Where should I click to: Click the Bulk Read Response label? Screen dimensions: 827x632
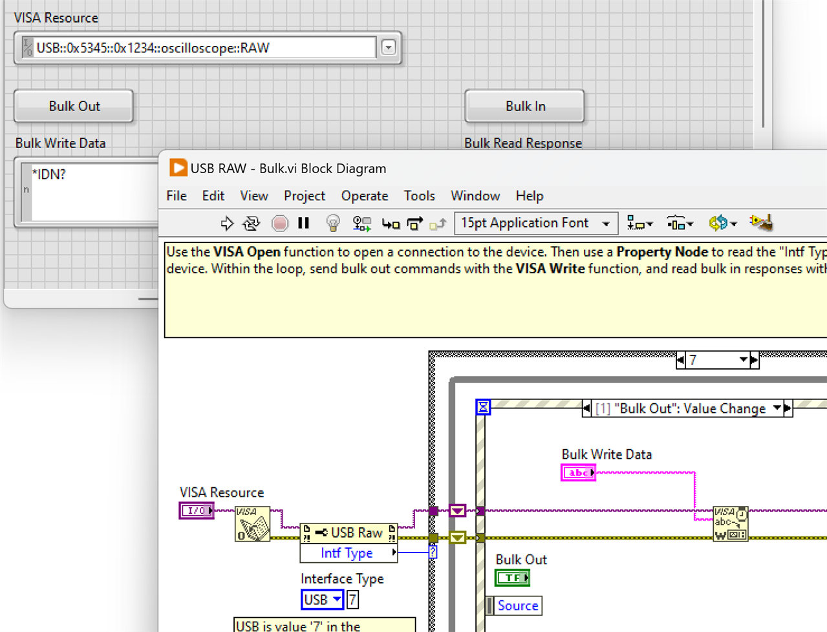click(x=523, y=143)
